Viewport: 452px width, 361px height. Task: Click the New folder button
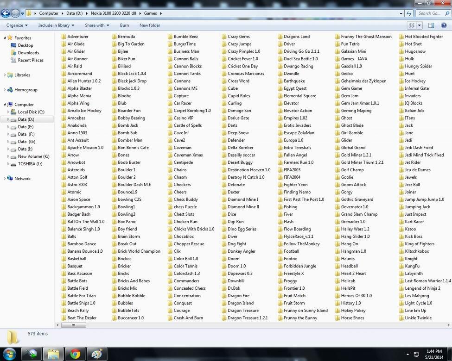coord(150,25)
